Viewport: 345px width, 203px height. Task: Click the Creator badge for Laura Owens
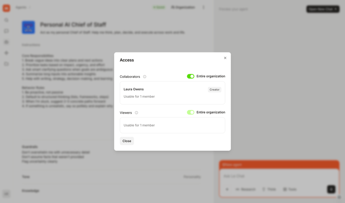[214, 89]
